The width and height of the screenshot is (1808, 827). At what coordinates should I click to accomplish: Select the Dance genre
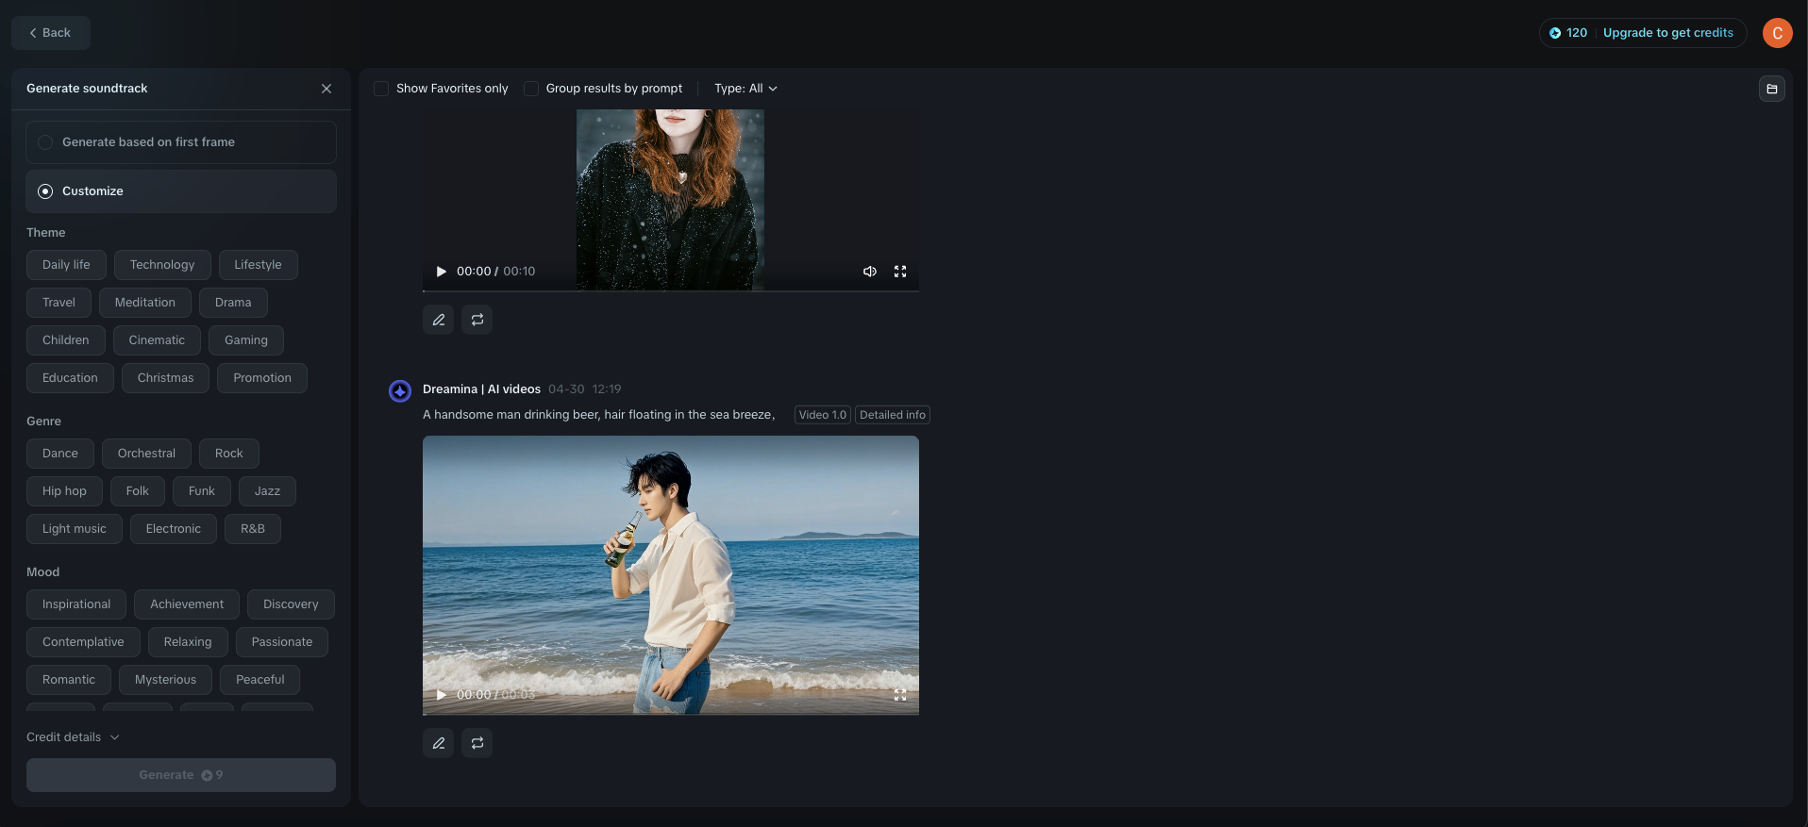pyautogui.click(x=60, y=454)
